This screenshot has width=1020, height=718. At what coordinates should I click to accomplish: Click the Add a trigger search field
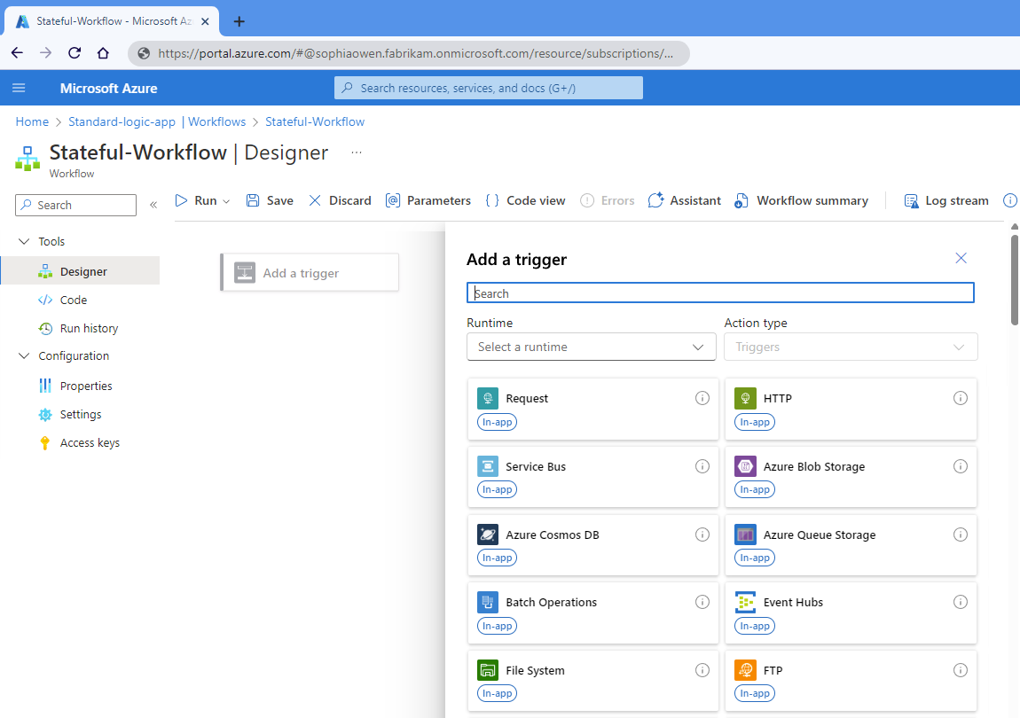click(x=720, y=293)
